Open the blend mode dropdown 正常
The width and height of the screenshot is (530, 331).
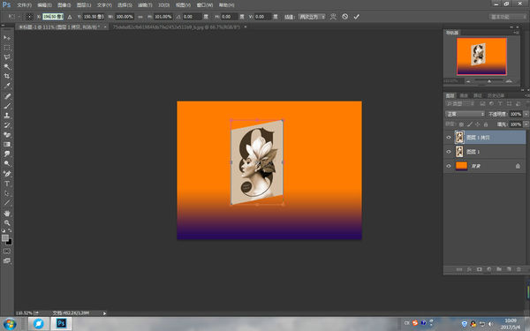coord(466,114)
